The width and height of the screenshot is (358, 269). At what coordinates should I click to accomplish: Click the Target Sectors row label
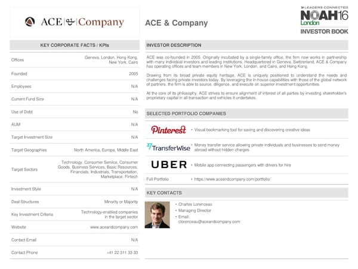coord(24,169)
